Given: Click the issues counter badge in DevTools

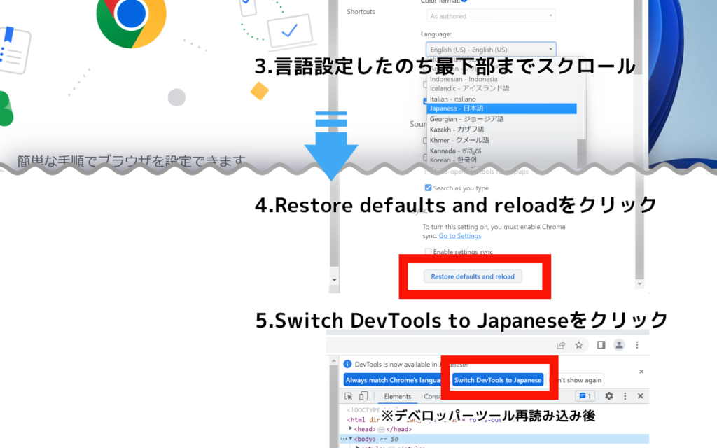Looking at the screenshot, I should (585, 396).
